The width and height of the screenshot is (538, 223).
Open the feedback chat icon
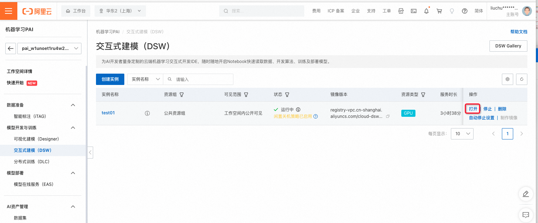[x=526, y=215]
